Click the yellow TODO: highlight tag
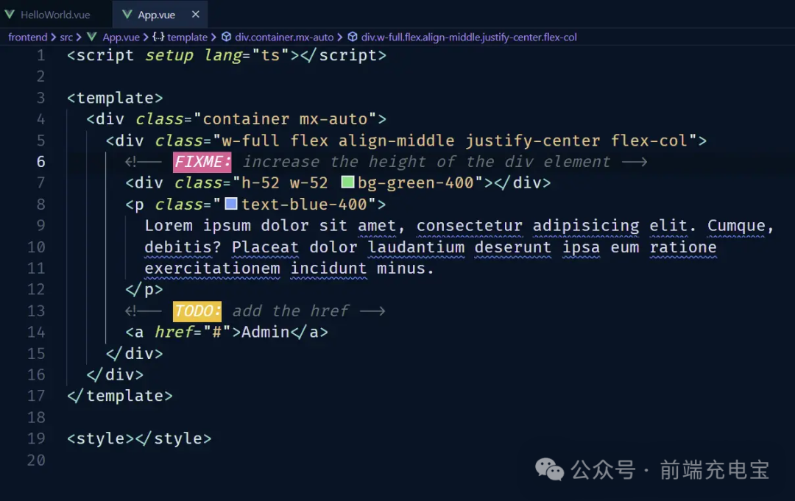This screenshot has width=795, height=501. (197, 311)
